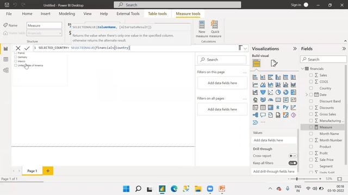
Task: Select the Python visual
Action: point(285,107)
